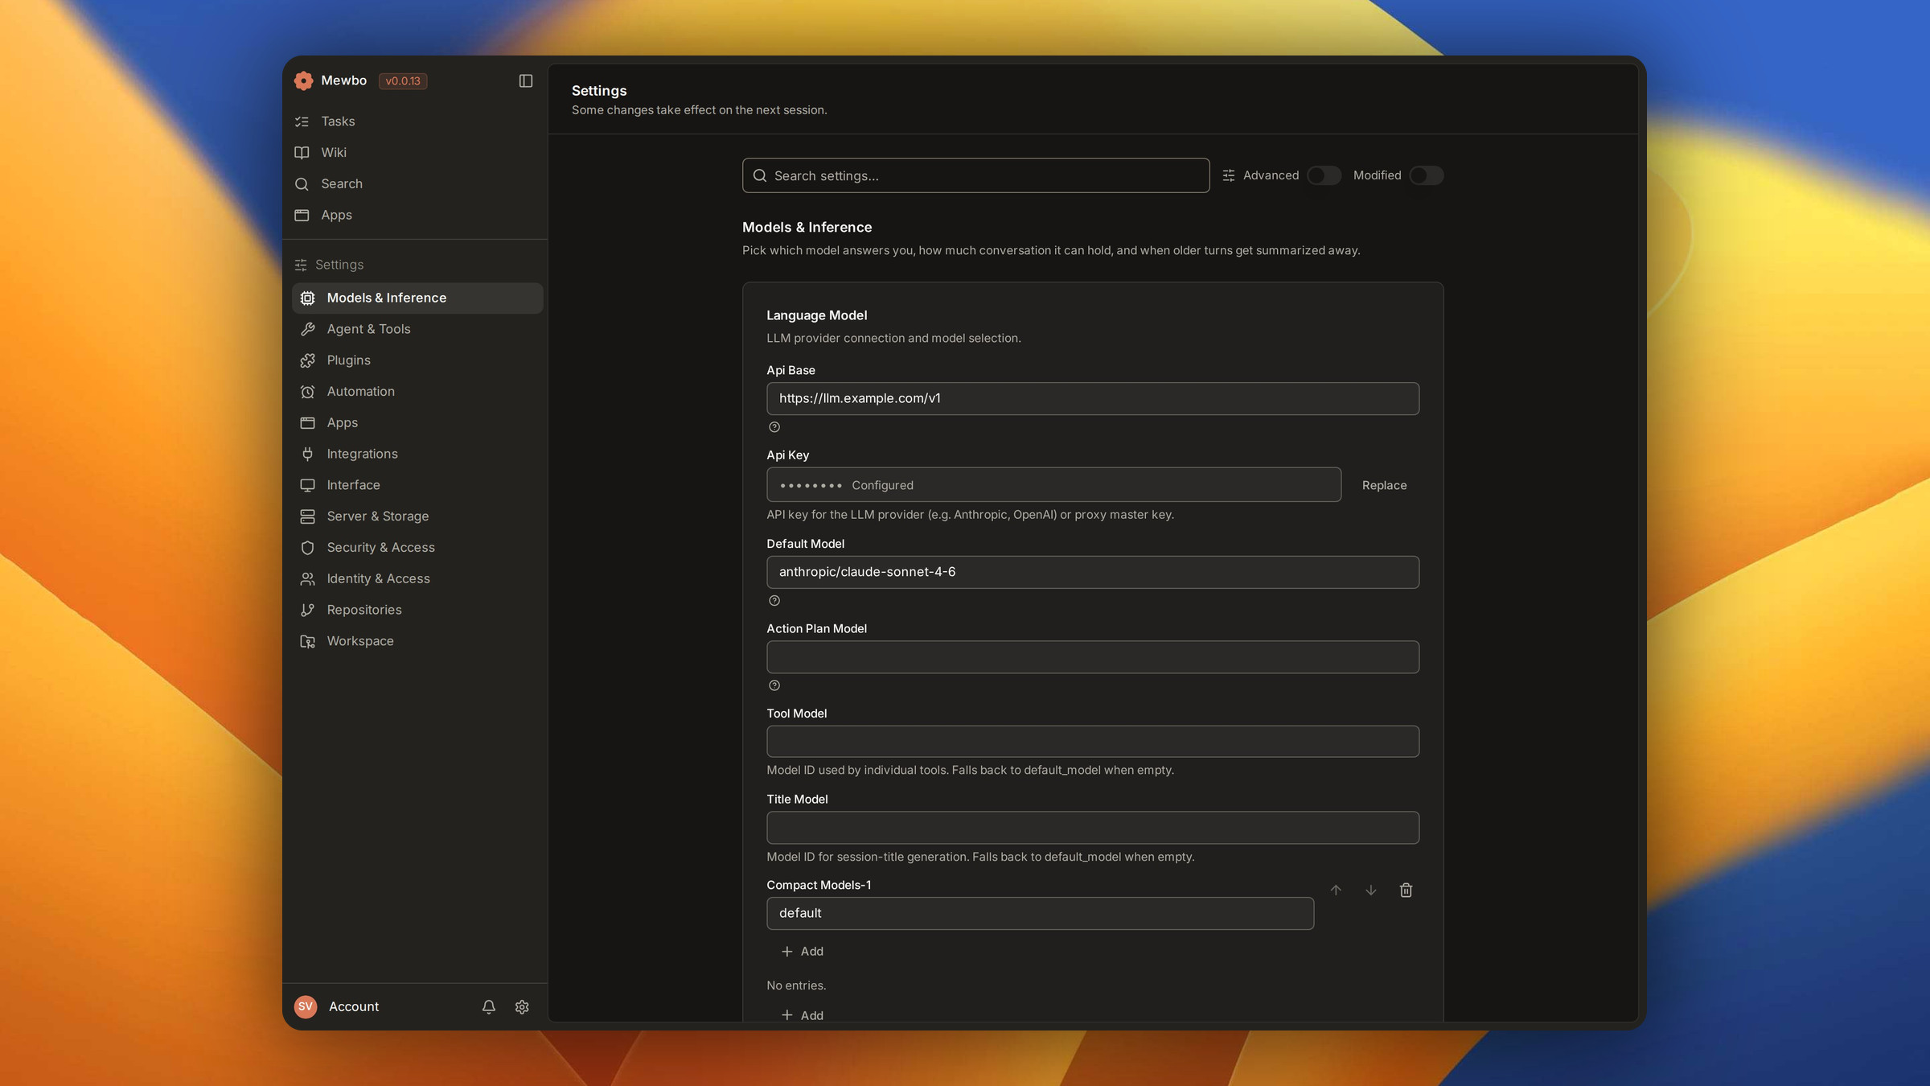Move Compact Models-1 entry up
The image size is (1930, 1086).
[x=1336, y=891]
